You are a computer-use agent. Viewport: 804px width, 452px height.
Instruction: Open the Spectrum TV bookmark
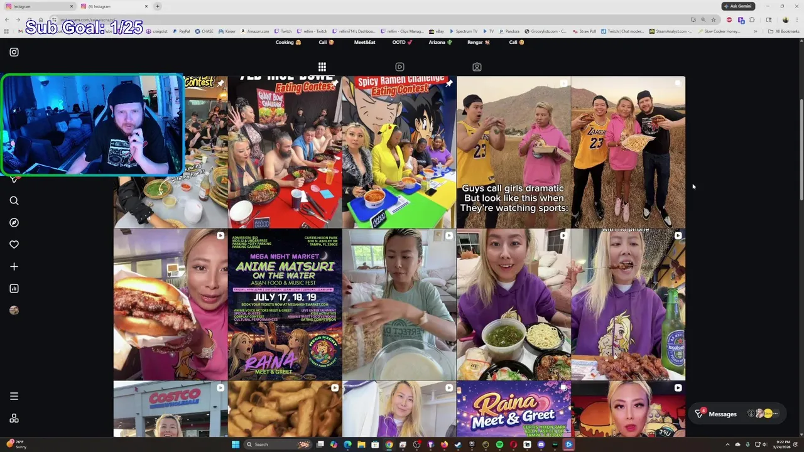tap(463, 31)
